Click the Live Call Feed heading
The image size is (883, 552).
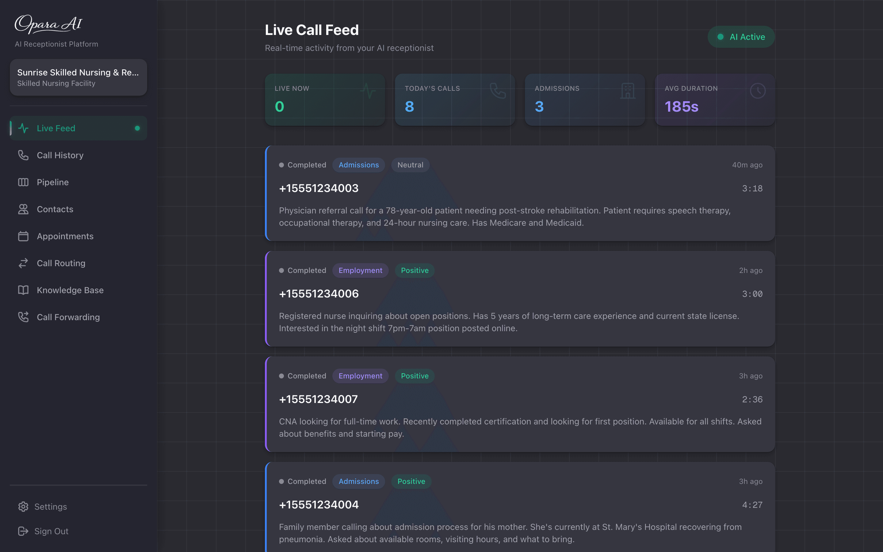(312, 30)
